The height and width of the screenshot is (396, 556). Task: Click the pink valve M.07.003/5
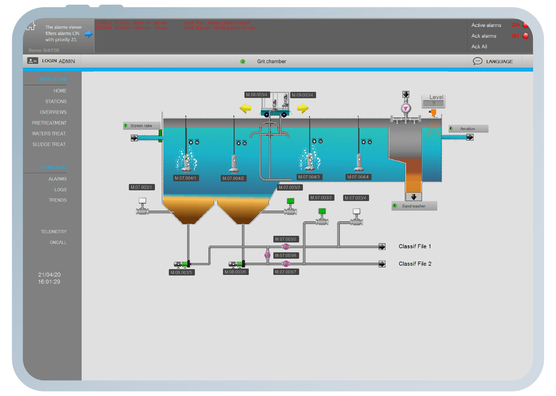286,247
